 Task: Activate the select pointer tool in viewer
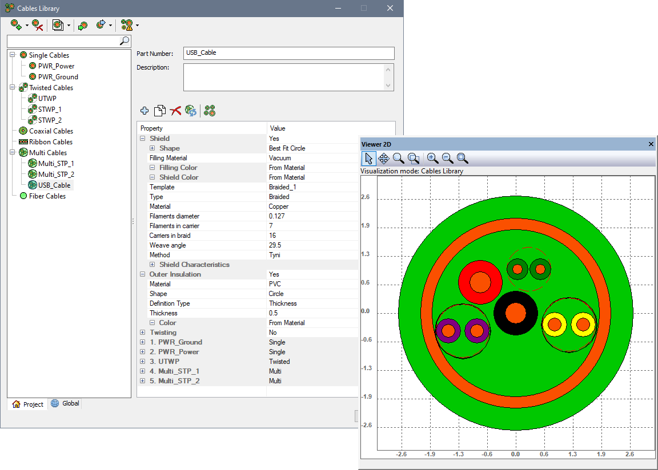click(369, 159)
